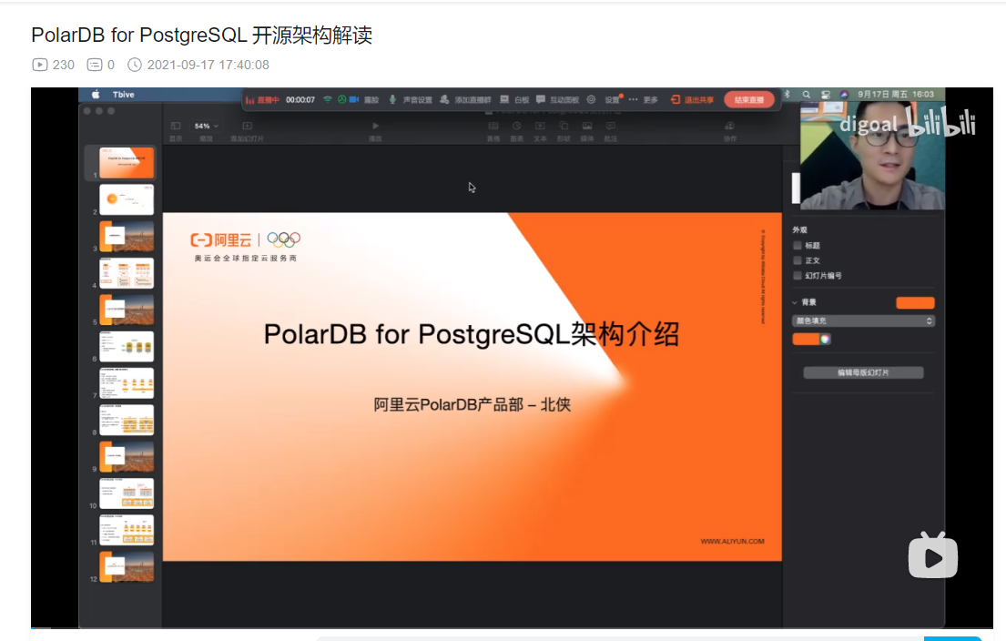Image resolution: width=1006 pixels, height=641 pixels.
Task: Click the orange background preview swatch beside 背景
Action: pyautogui.click(x=915, y=303)
